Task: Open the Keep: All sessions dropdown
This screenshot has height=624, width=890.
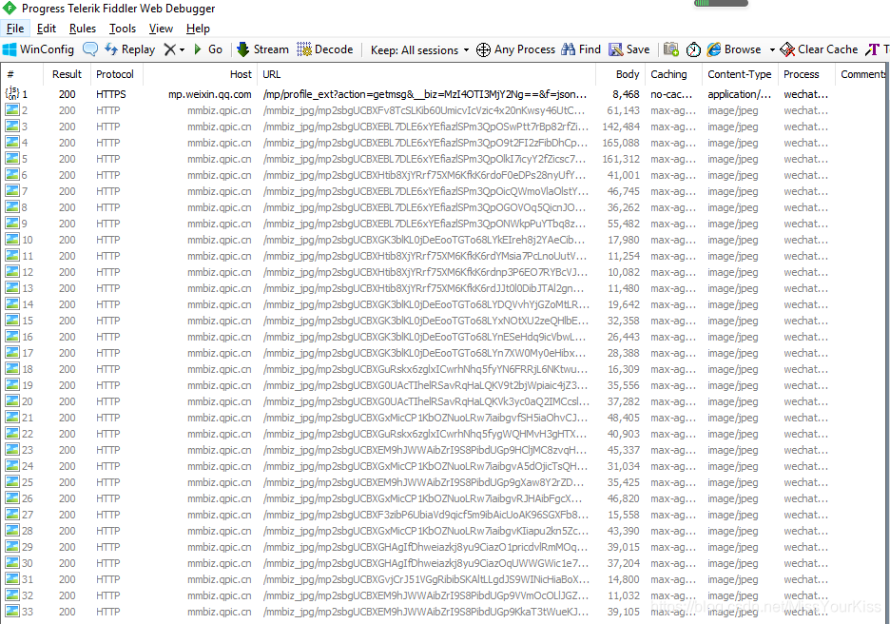Action: [x=419, y=50]
